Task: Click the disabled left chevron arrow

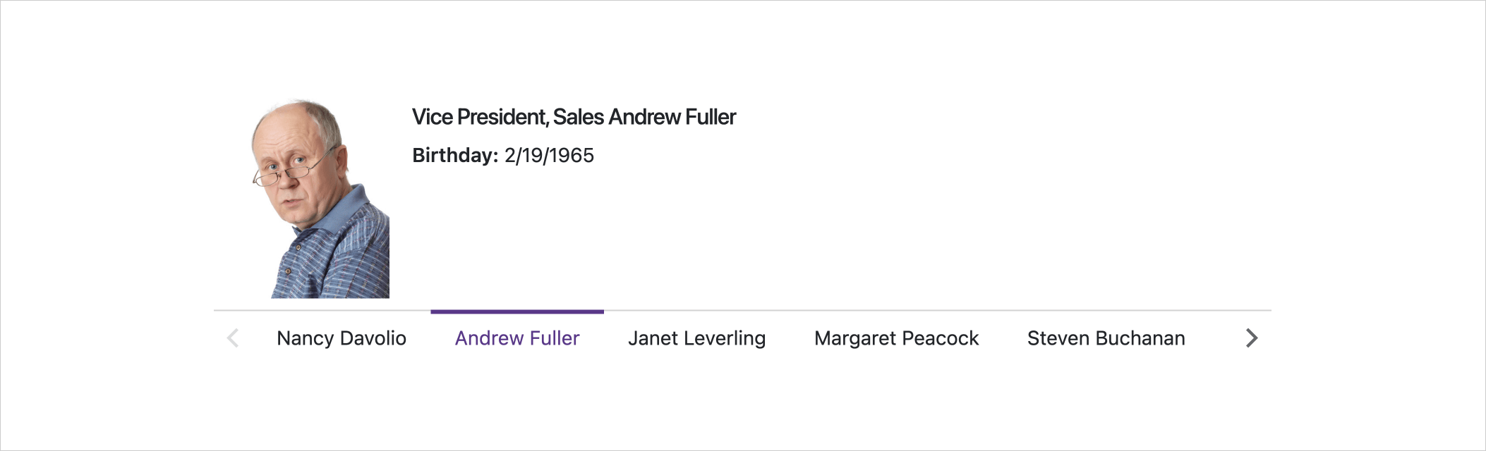Action: pyautogui.click(x=233, y=338)
